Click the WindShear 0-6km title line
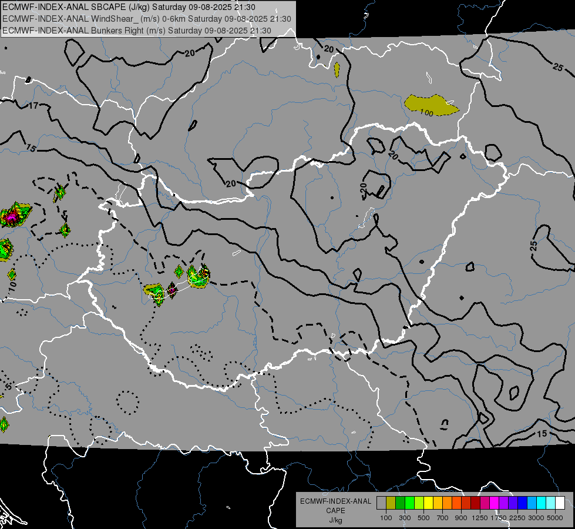575x529 pixels. point(147,19)
